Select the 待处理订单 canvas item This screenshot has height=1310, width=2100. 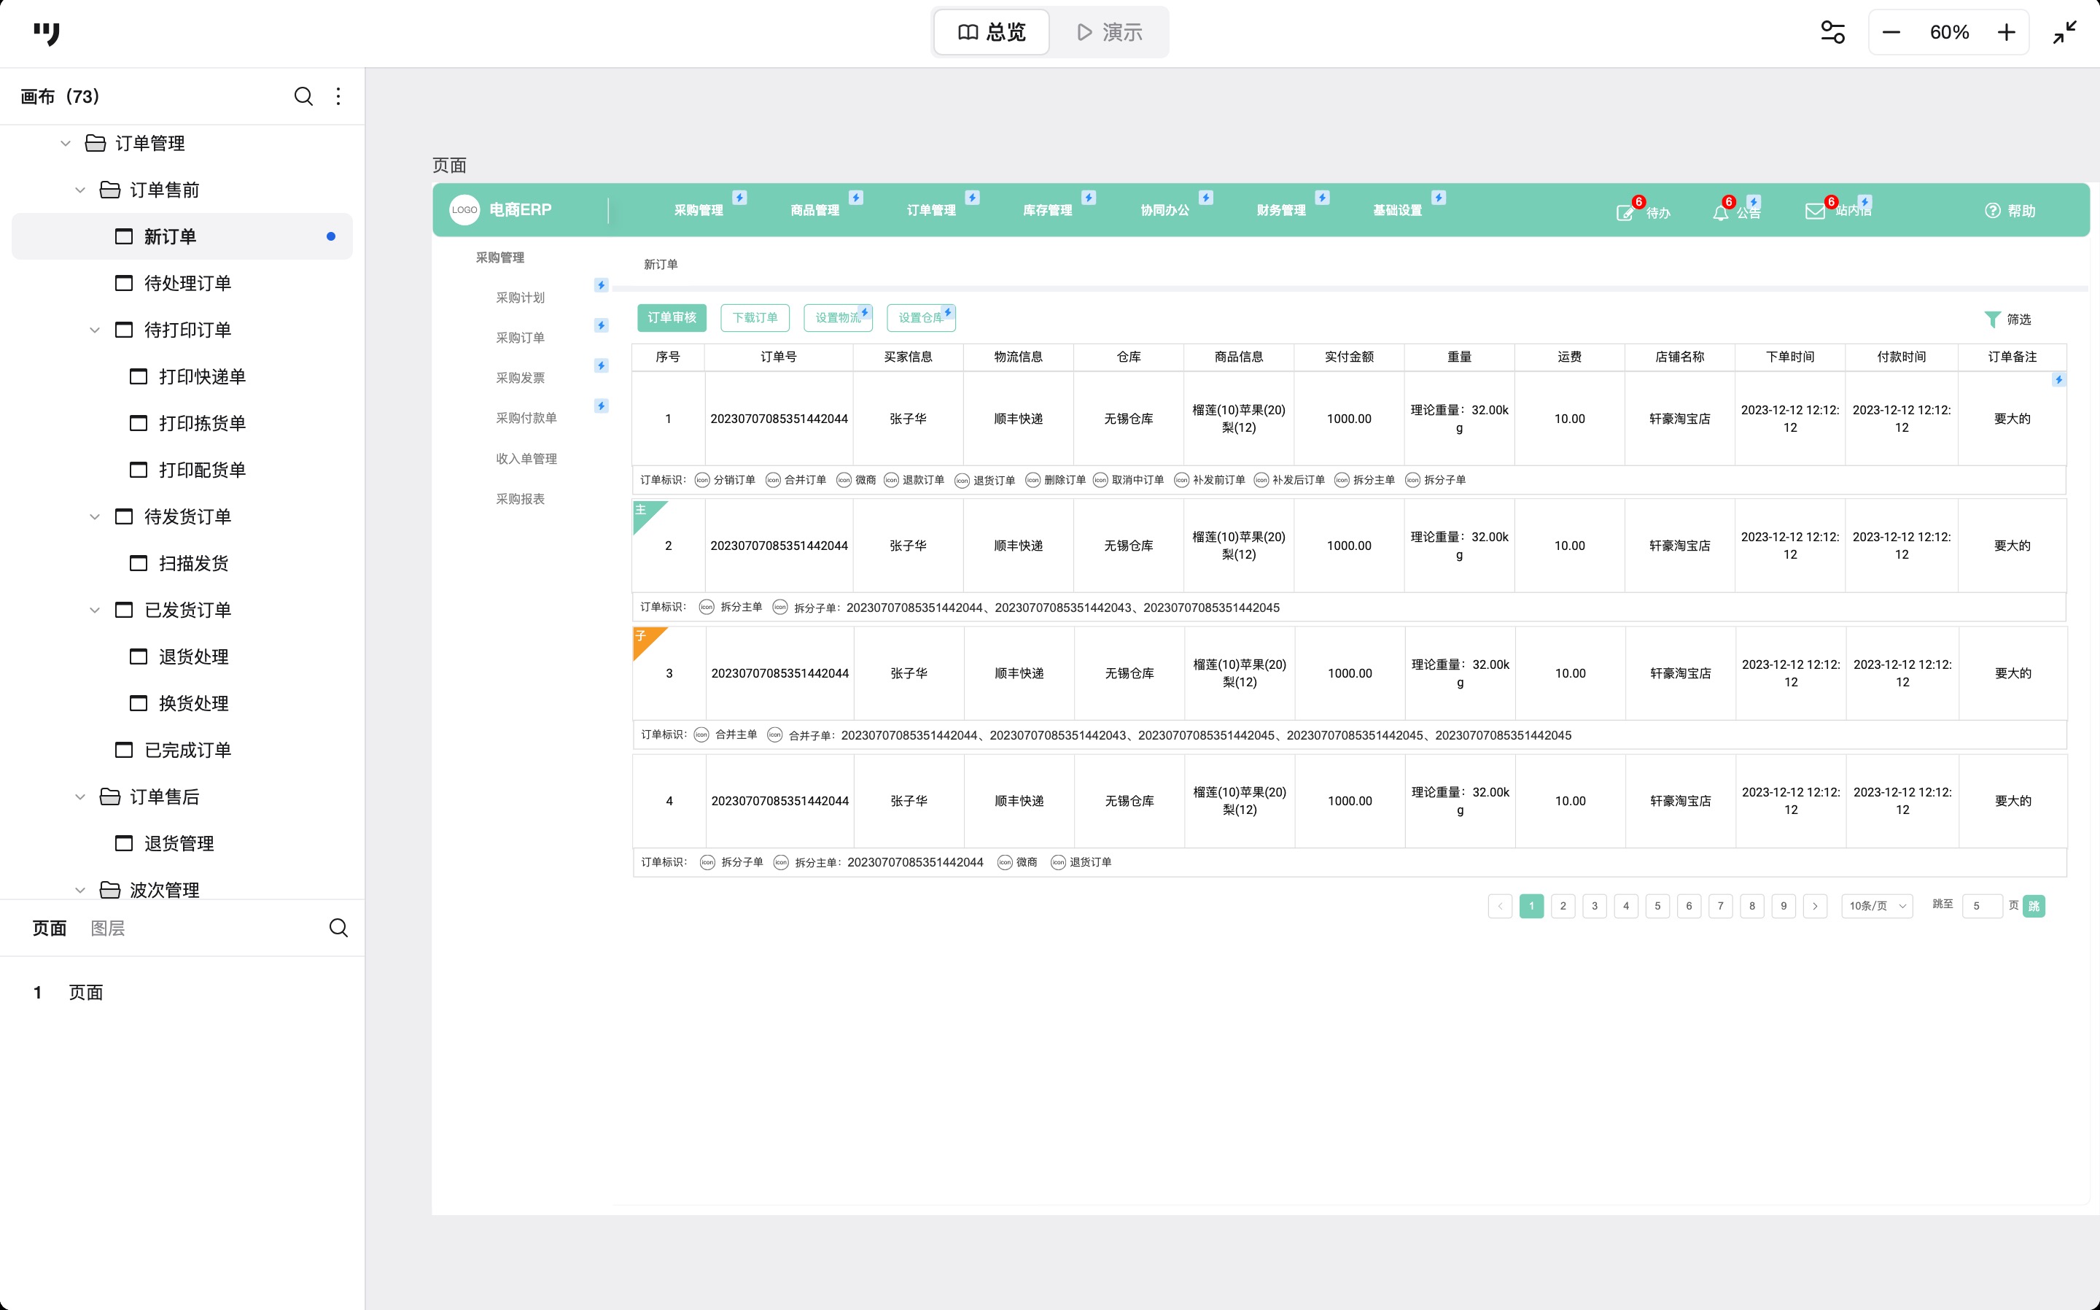tap(187, 283)
